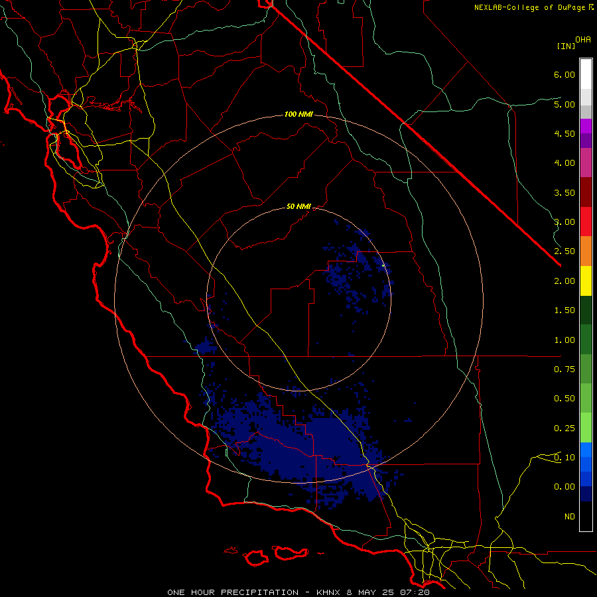The width and height of the screenshot is (597, 597).
Task: Click the 4.50 legend value
Action: pos(564,133)
